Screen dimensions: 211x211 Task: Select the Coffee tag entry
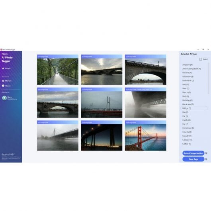187,144
